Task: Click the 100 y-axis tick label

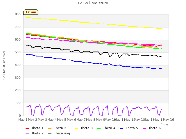Action: pos(18,103)
